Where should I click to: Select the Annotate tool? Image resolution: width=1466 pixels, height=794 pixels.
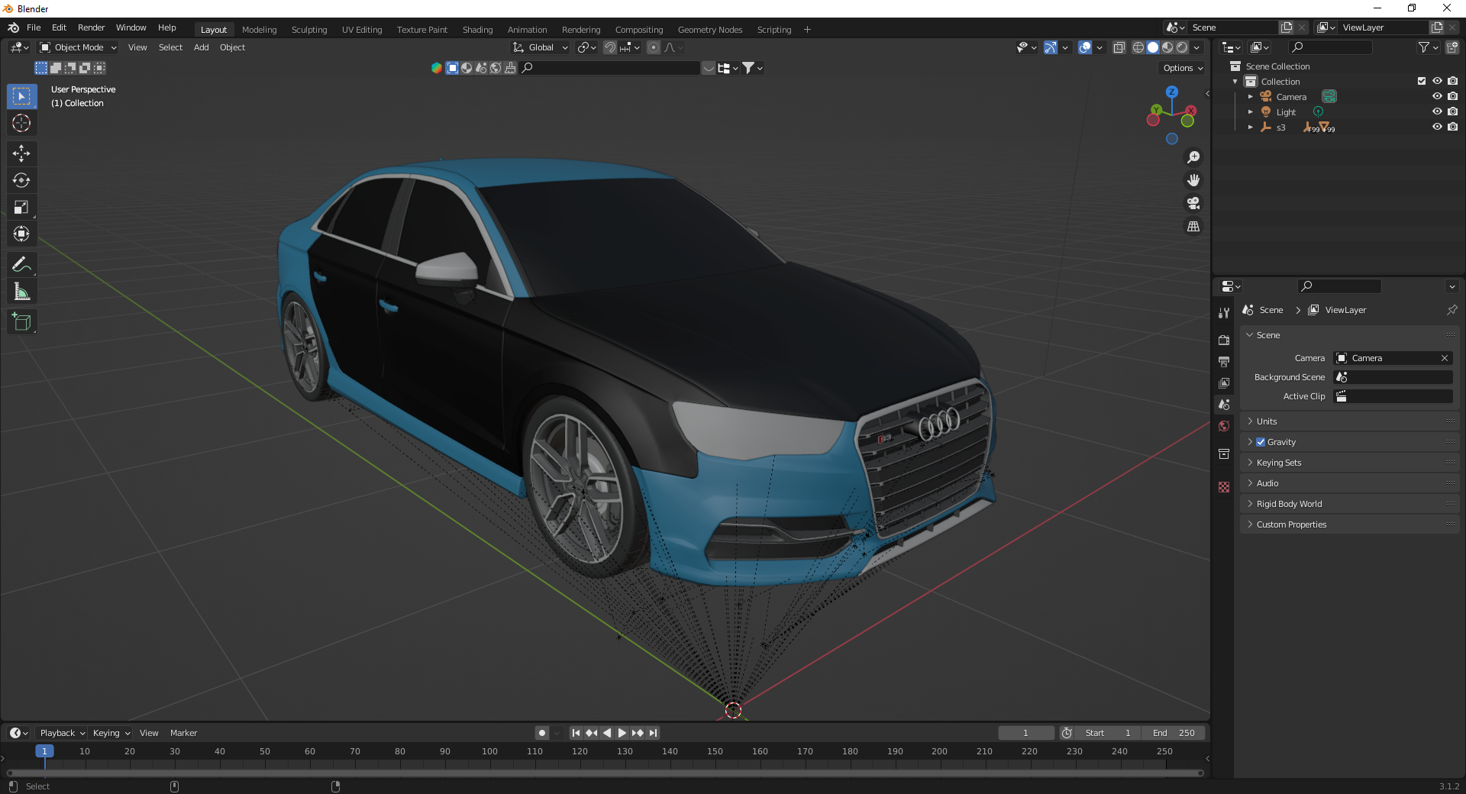pos(21,265)
